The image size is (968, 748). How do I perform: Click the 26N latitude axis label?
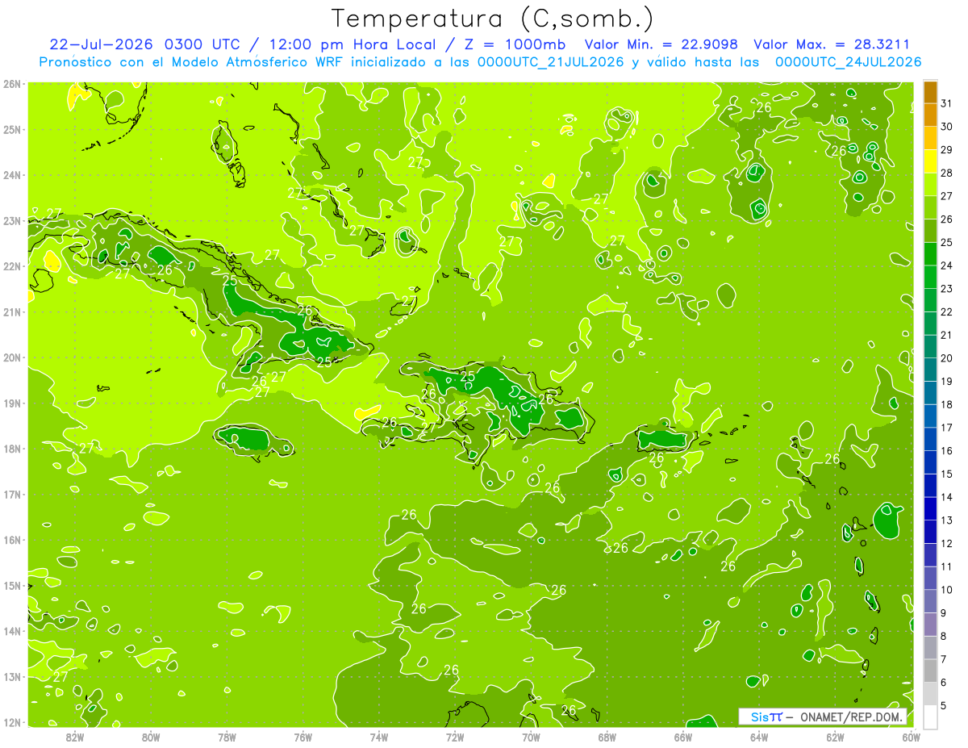(12, 84)
